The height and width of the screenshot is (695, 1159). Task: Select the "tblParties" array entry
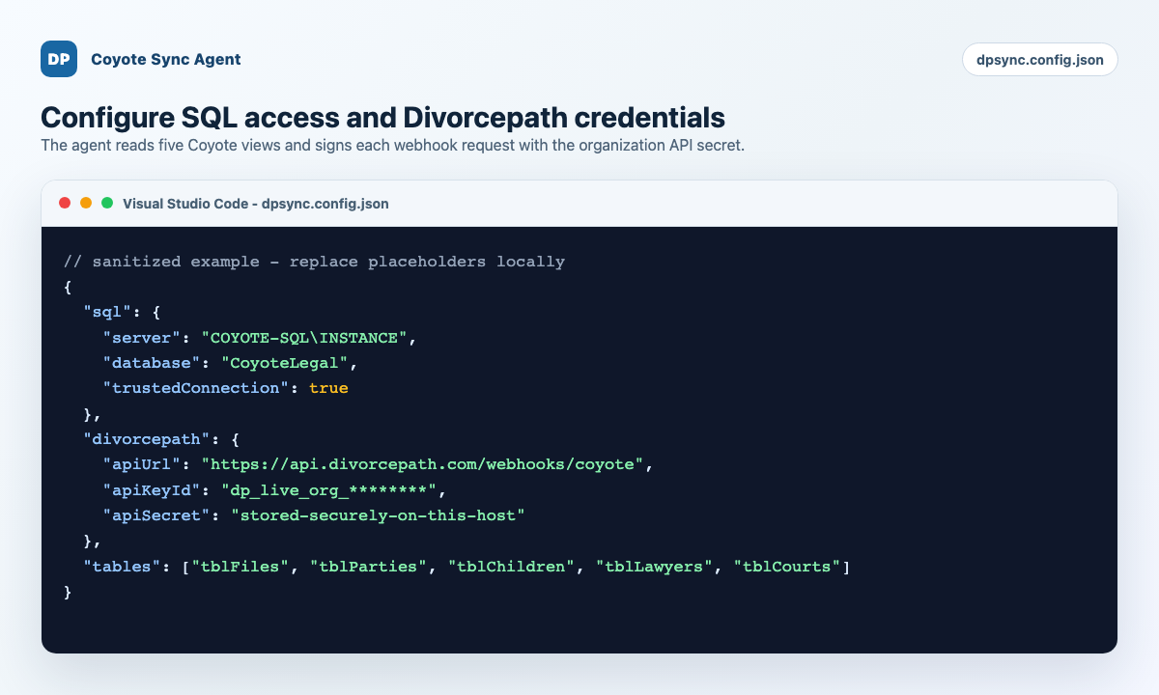368,567
